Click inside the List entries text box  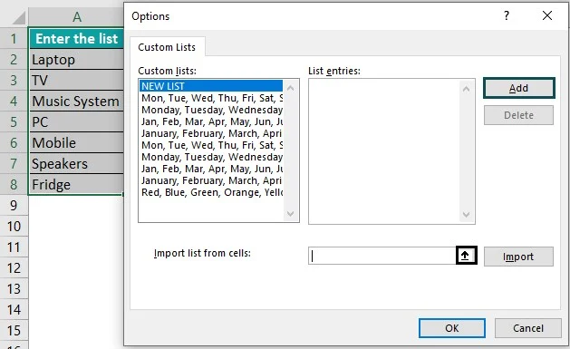click(384, 150)
